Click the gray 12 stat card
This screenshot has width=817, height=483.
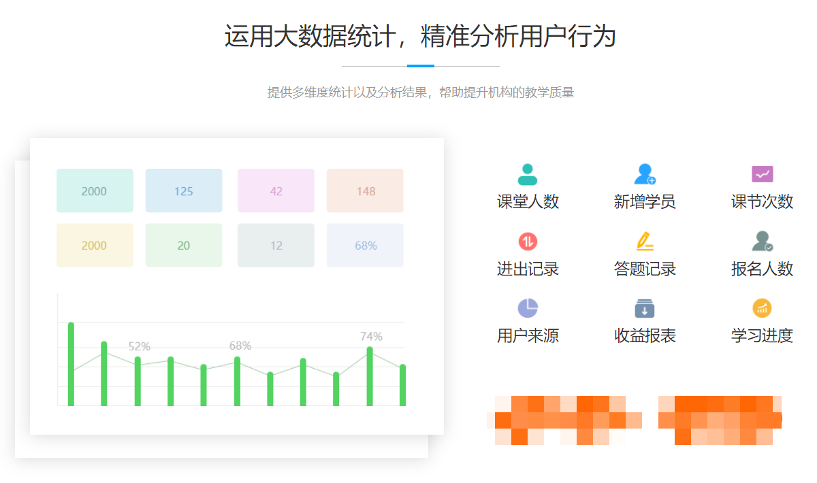point(276,245)
